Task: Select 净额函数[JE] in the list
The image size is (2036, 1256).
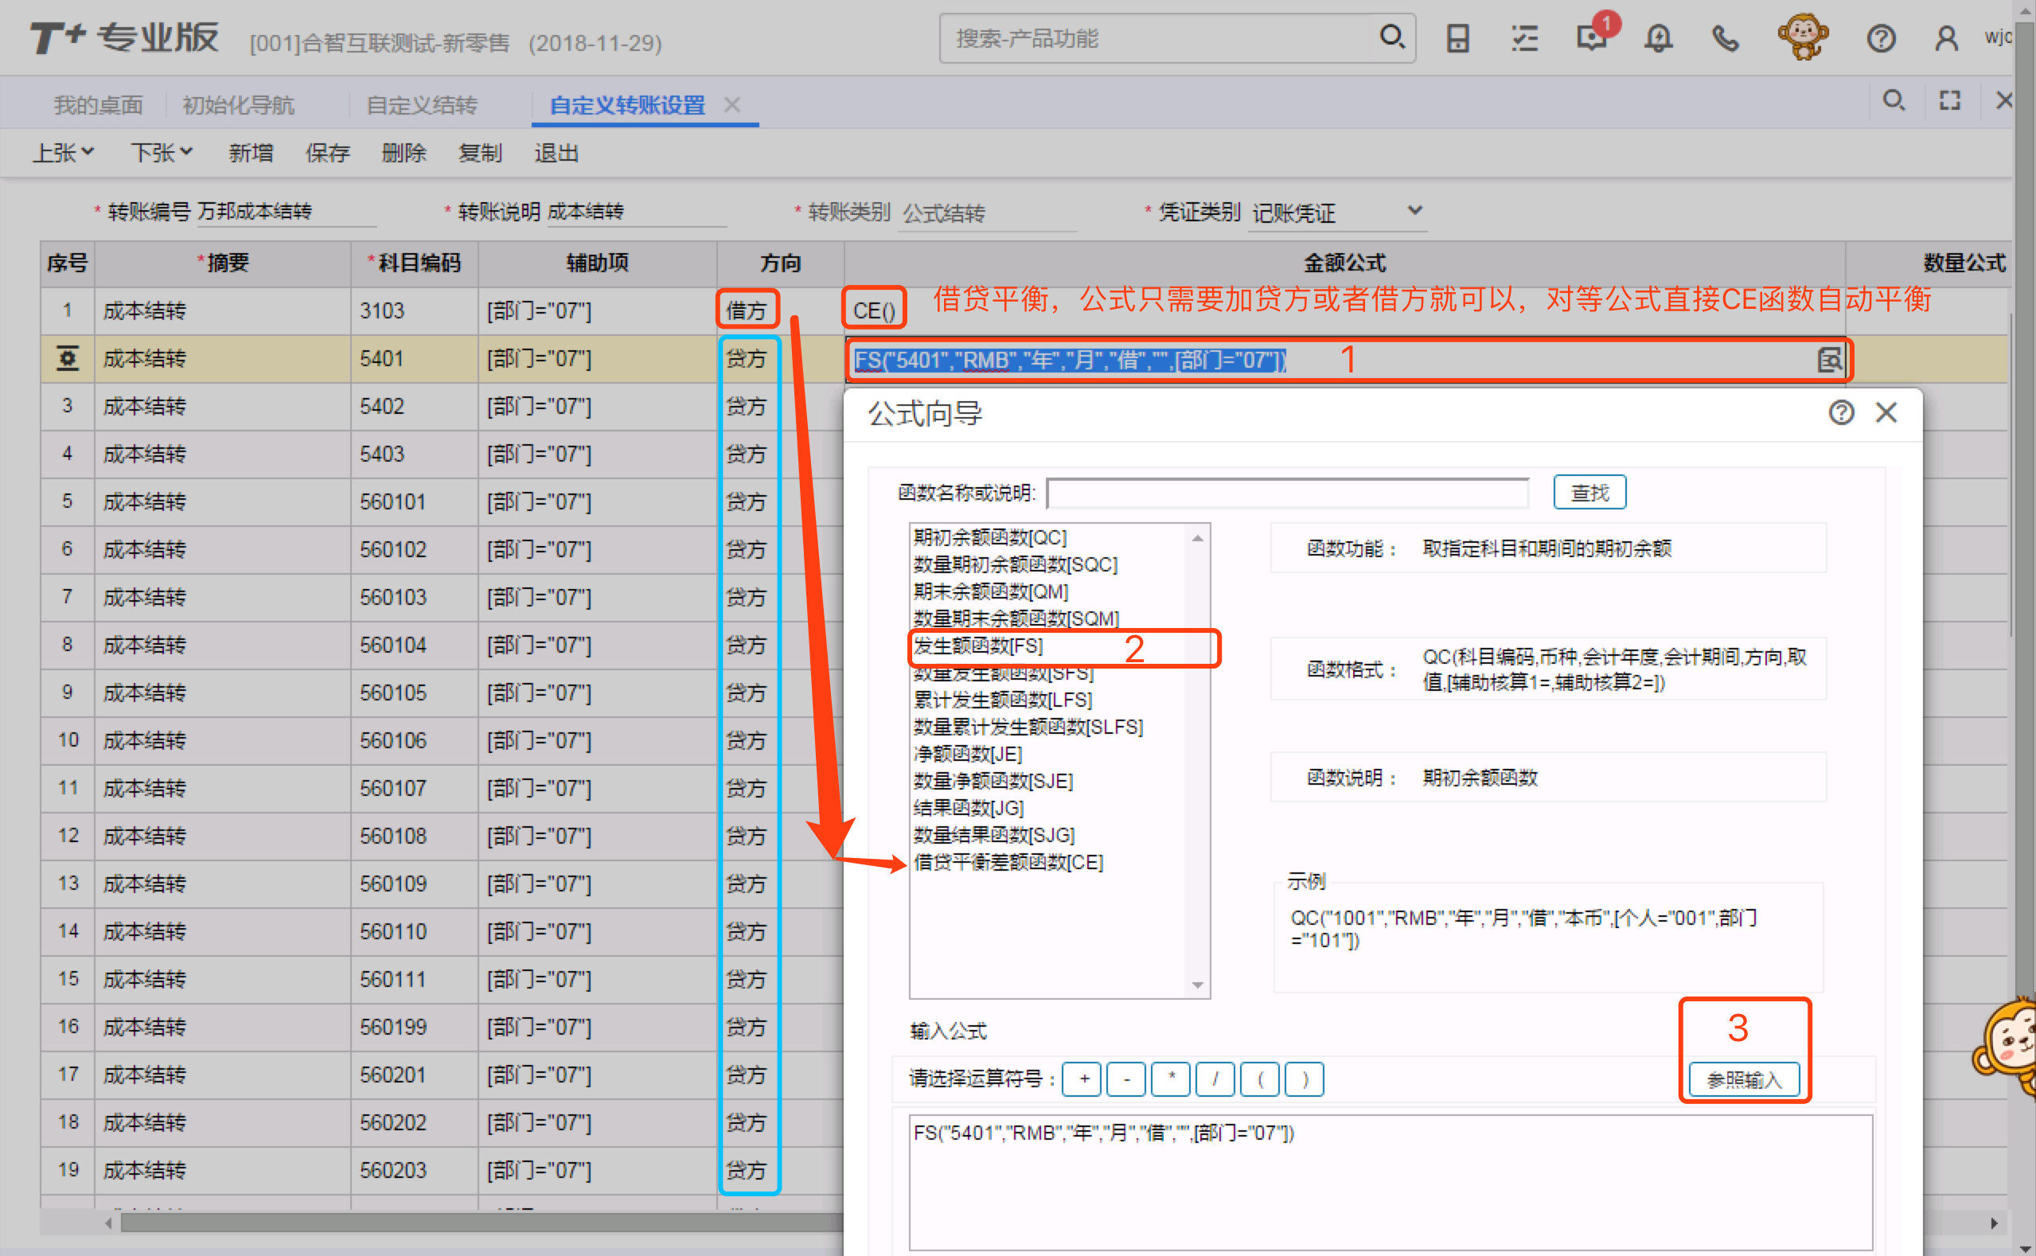Action: click(x=968, y=754)
